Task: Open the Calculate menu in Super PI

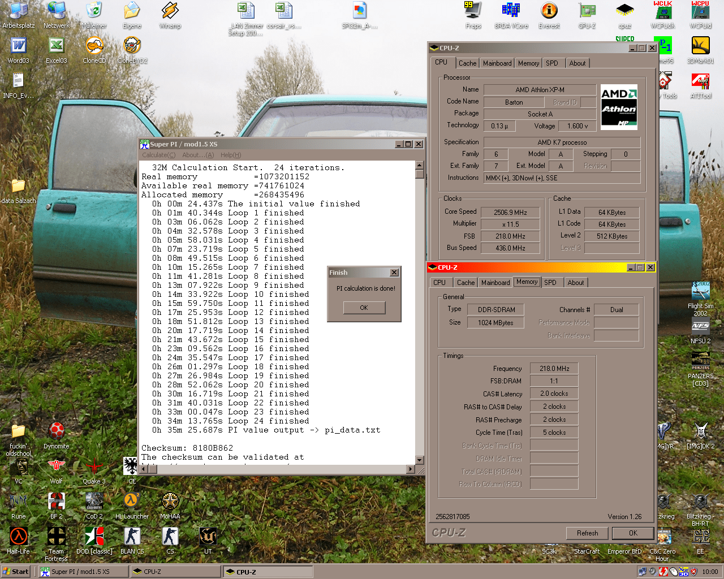Action: pos(158,155)
